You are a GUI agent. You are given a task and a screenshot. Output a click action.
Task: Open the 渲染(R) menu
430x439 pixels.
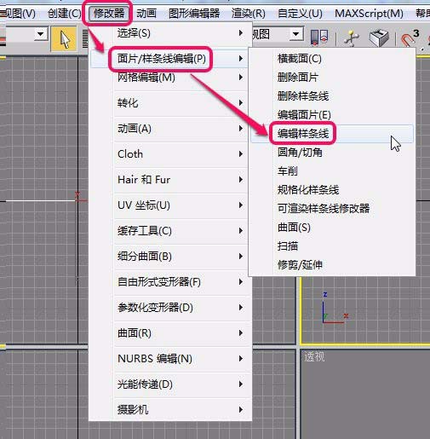[248, 14]
